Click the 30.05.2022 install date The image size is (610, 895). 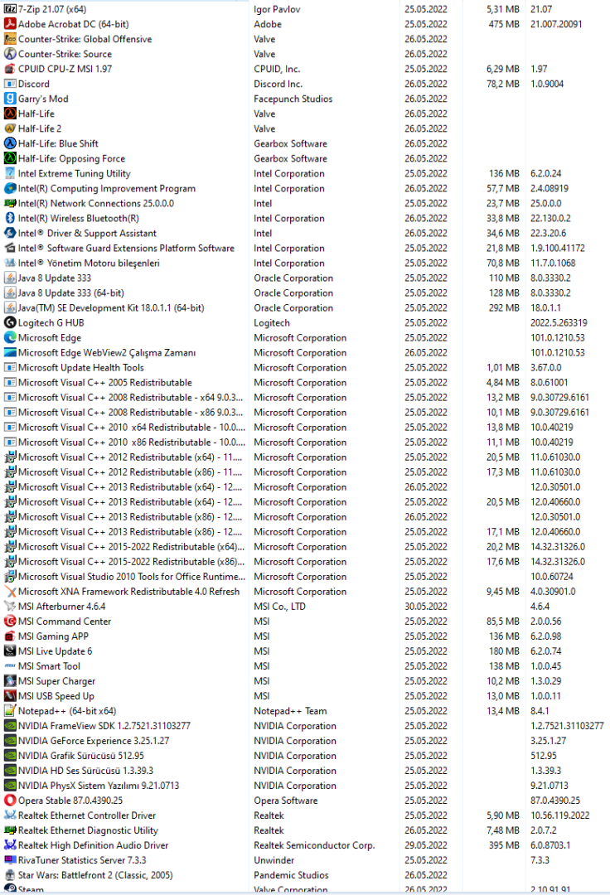426,606
